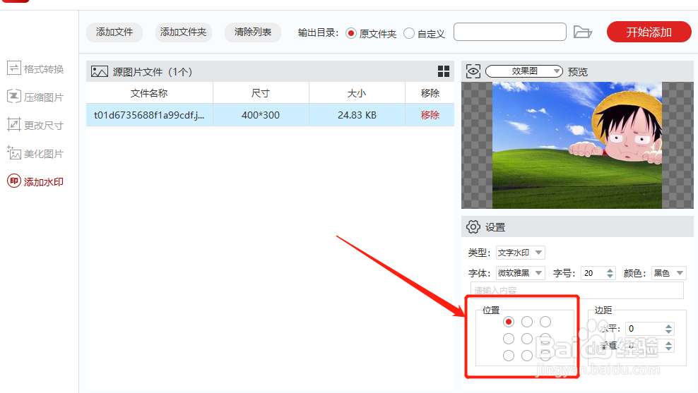Open the 美化图片 beautify section

(x=35, y=154)
